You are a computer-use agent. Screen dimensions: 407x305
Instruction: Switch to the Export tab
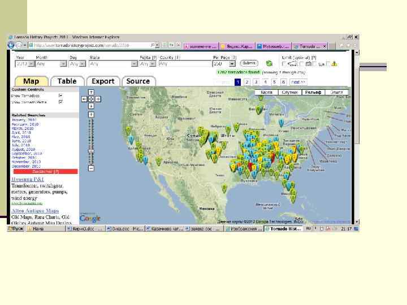[103, 81]
